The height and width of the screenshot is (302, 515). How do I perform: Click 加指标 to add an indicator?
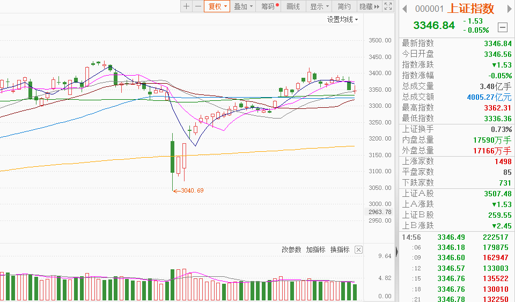[315, 250]
